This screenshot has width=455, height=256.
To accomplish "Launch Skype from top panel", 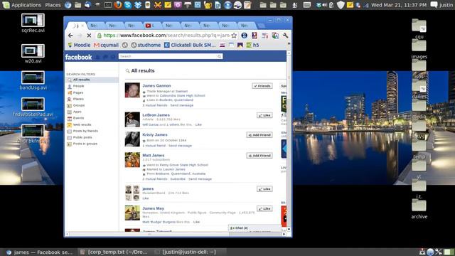I will click(128, 5).
